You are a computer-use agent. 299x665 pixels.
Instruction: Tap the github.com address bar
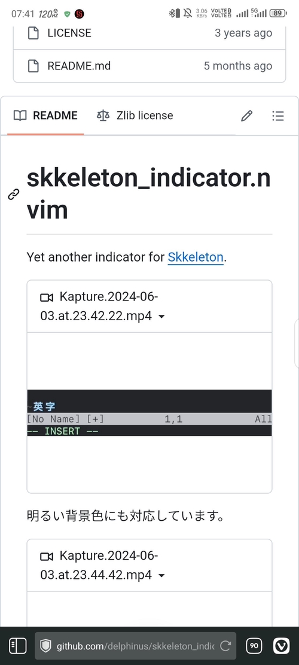[x=136, y=646]
